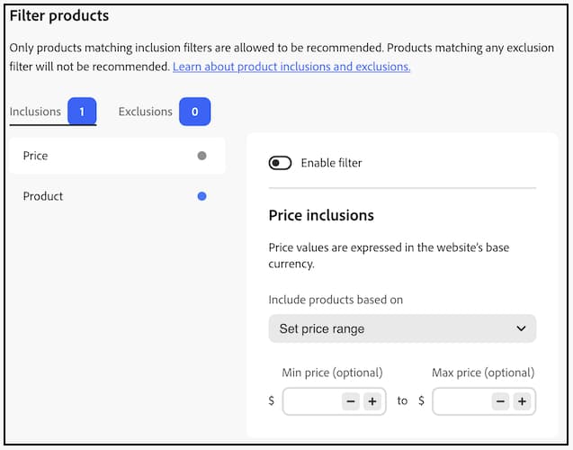Click the Inclusions count badge
The image size is (573, 450).
(81, 112)
